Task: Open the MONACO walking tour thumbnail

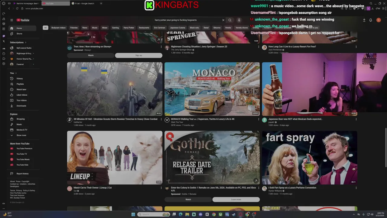Action: 212,89
